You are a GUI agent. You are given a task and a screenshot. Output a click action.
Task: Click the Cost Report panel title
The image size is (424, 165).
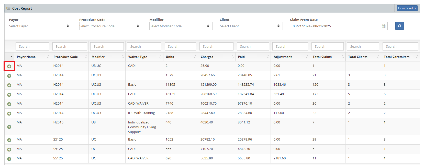click(22, 8)
